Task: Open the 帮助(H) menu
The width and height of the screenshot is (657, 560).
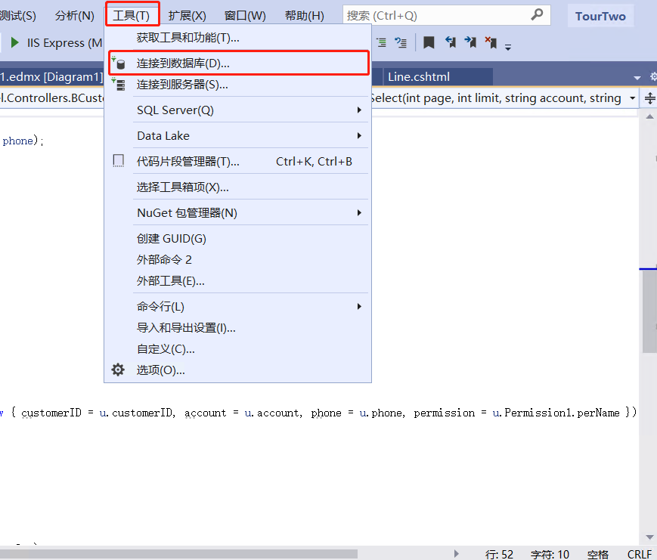Action: 305,16
